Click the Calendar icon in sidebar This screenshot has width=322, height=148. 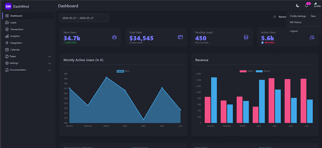click(x=7, y=50)
